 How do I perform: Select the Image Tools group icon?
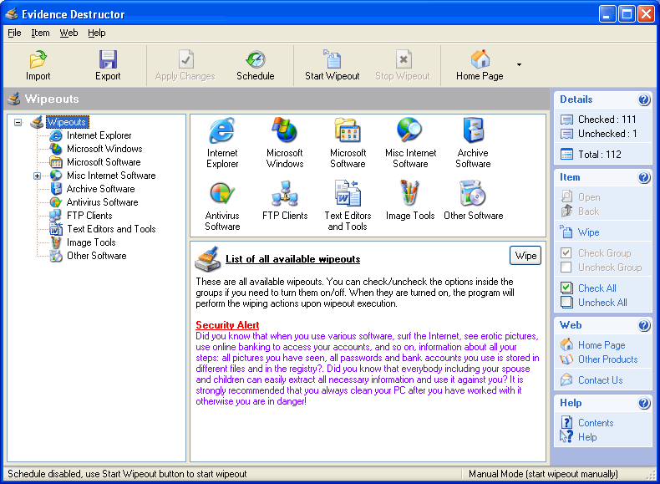click(x=410, y=193)
